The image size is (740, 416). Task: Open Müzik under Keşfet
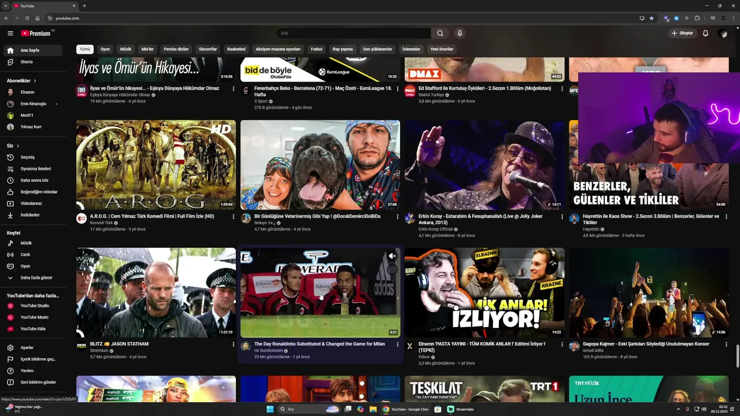tap(33, 243)
